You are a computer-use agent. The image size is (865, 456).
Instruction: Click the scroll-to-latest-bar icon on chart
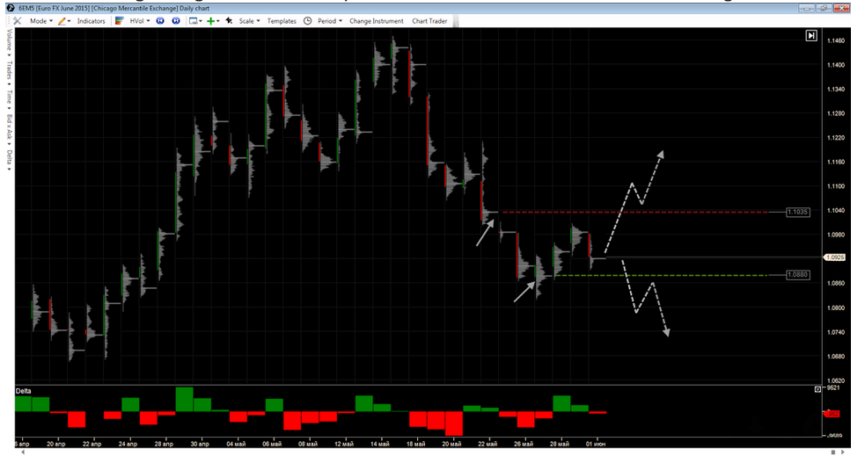click(811, 36)
